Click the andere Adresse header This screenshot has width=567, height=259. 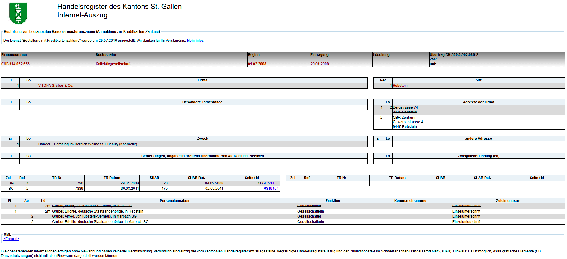[x=478, y=139]
